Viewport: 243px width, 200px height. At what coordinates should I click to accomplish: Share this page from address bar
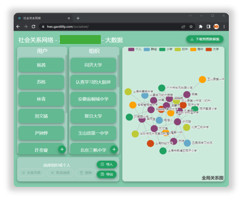(x=183, y=27)
